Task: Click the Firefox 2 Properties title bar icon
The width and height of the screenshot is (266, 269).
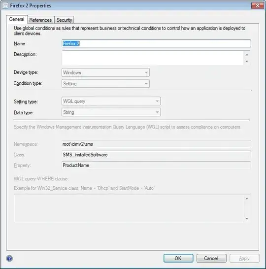Action: point(5,5)
